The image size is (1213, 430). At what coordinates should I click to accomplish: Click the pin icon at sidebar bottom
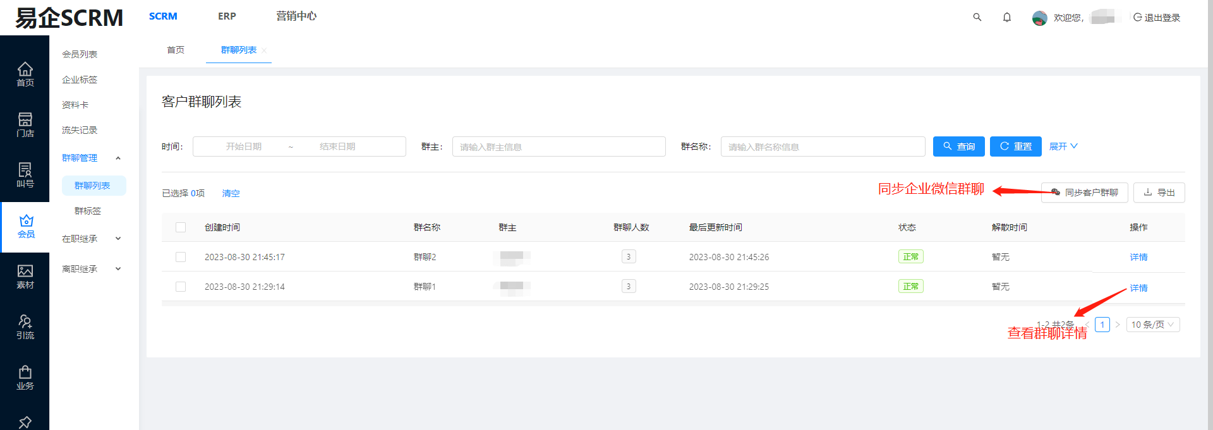pos(25,422)
